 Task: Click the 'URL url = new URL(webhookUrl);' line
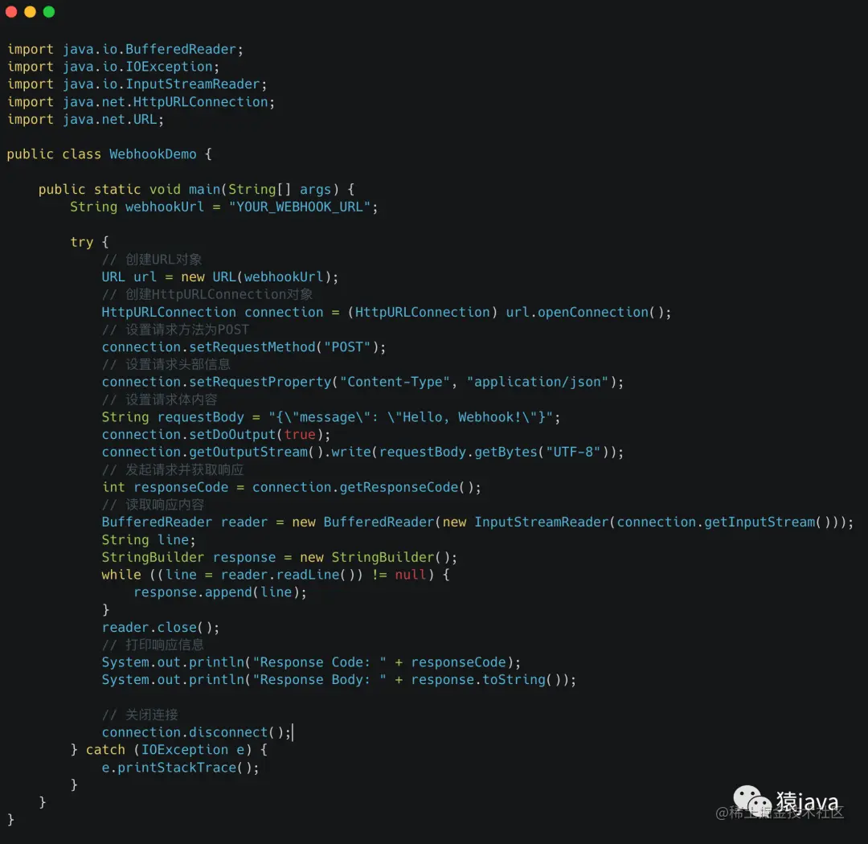tap(219, 277)
